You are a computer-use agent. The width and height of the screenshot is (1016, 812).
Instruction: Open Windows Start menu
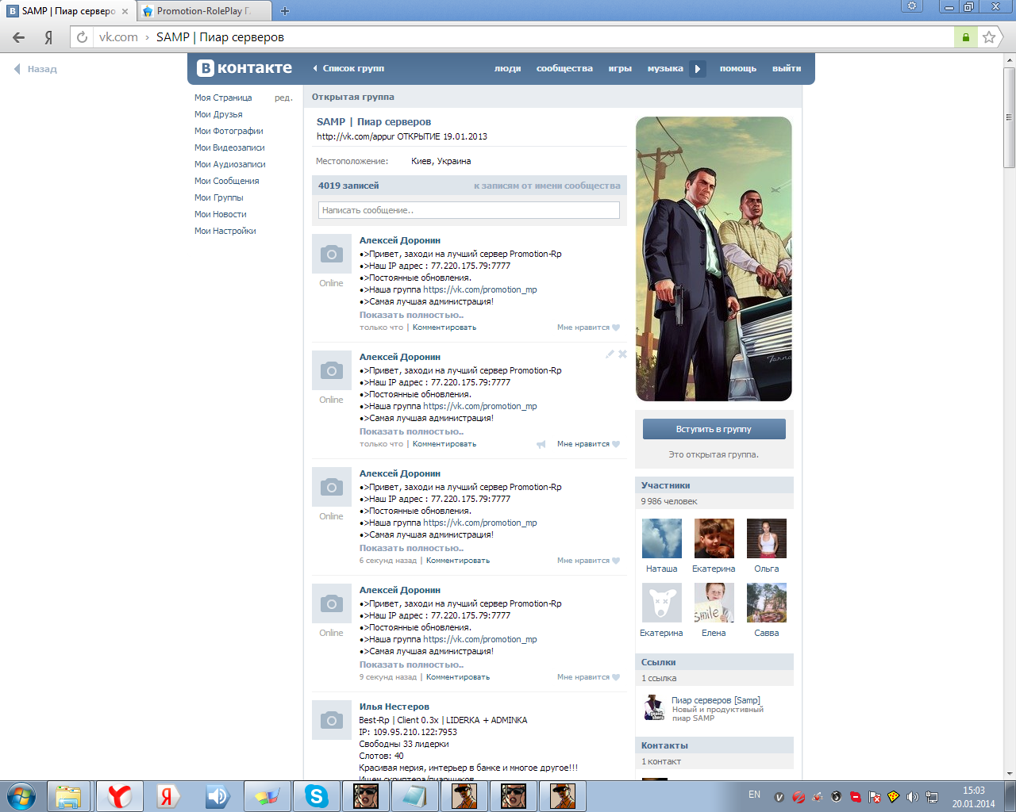(21, 795)
